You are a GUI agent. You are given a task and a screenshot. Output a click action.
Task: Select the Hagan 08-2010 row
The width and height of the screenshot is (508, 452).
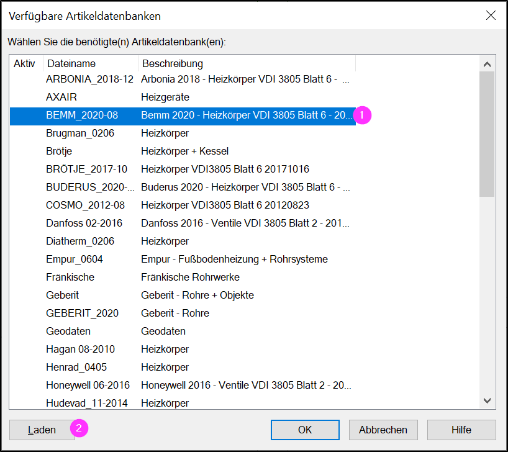[x=183, y=349]
